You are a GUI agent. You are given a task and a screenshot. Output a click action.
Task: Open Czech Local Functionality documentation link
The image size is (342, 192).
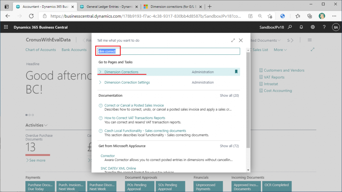145,131
